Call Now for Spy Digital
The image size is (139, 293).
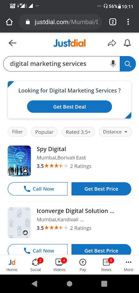pyautogui.click(x=38, y=189)
